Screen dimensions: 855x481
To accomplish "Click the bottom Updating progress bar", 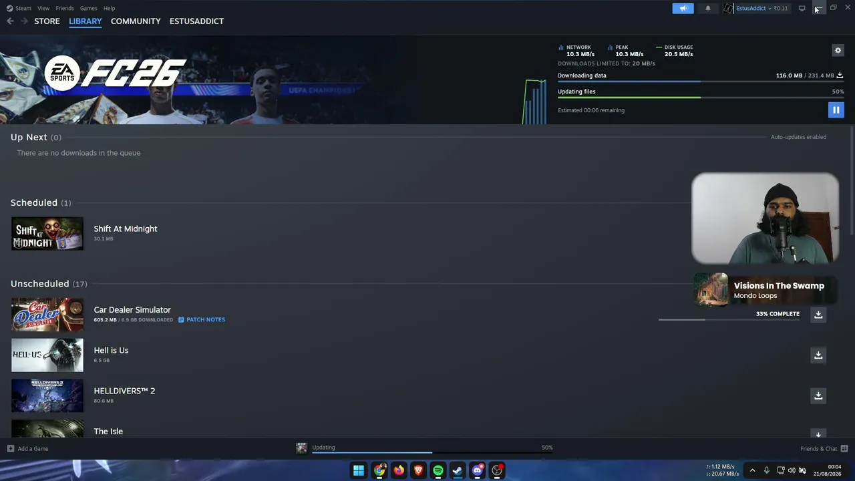I will pos(432,453).
